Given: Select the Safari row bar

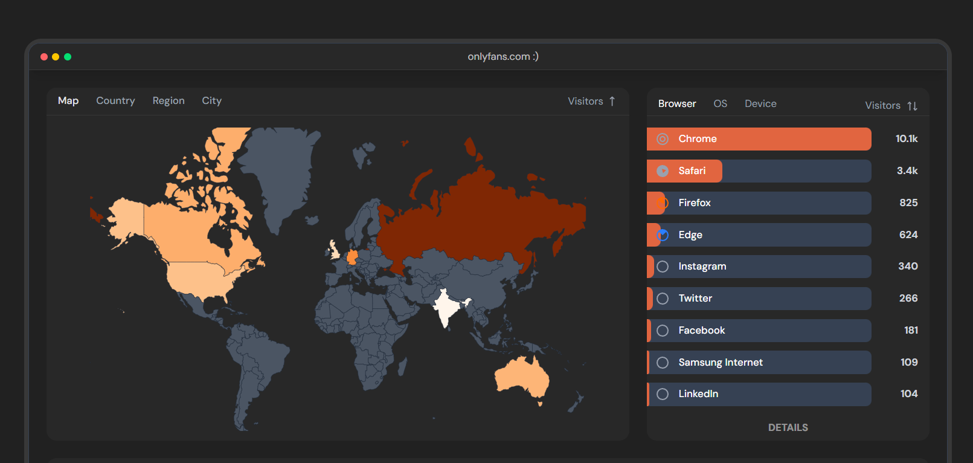Looking at the screenshot, I should click(x=759, y=171).
